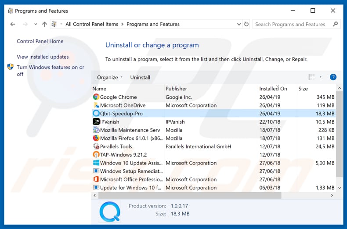The image size is (347, 229).
Task: Click the Parallels Tools program icon
Action: (96, 147)
